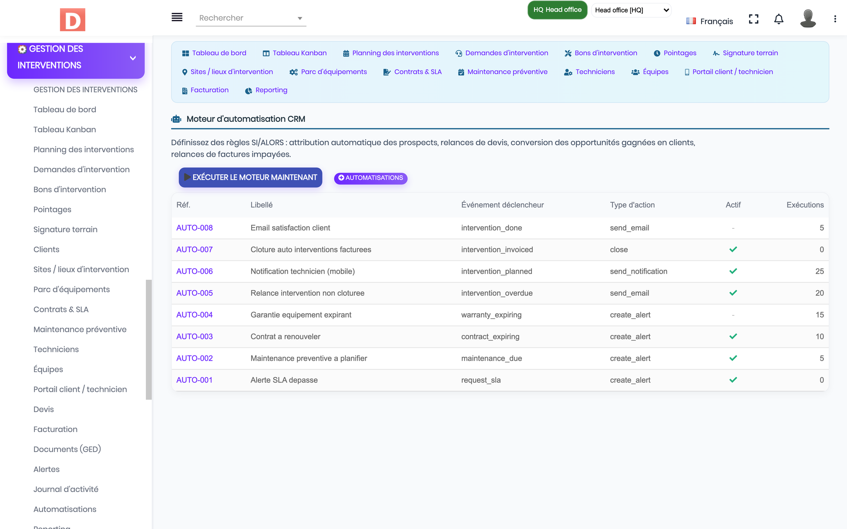Click the Signature terrain signature icon
The height and width of the screenshot is (529, 847).
click(x=716, y=53)
